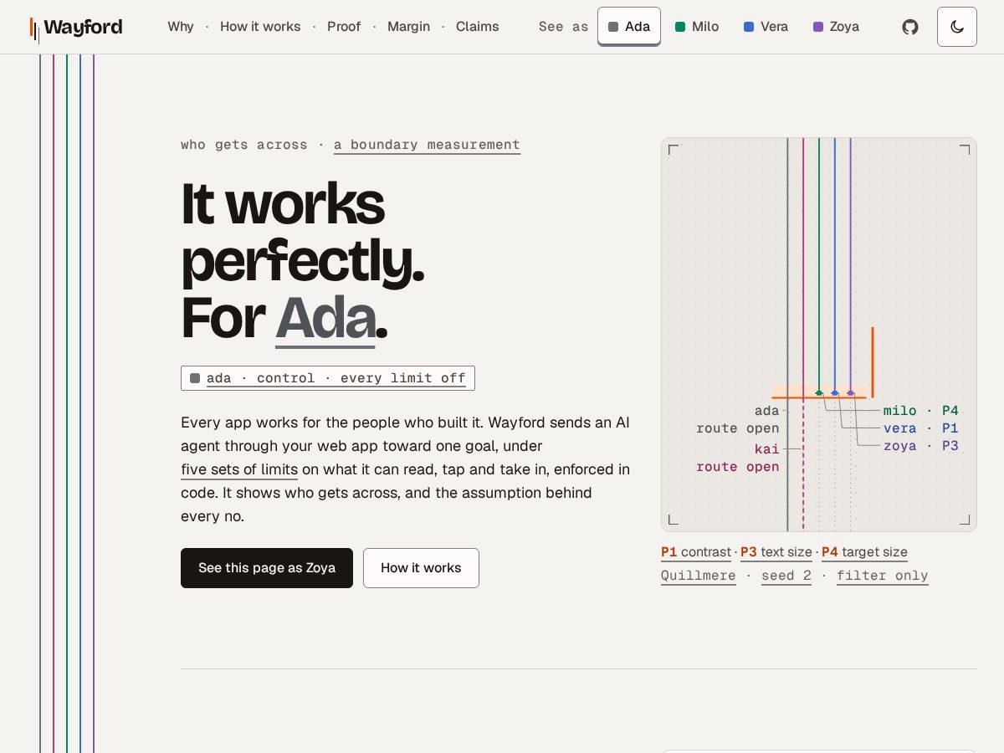Open the Claims nav link
This screenshot has width=1004, height=753.
(x=478, y=27)
